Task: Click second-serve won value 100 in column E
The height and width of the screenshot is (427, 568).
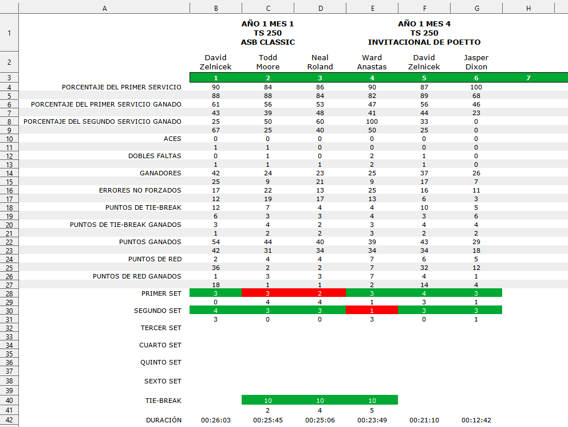Action: pos(372,122)
